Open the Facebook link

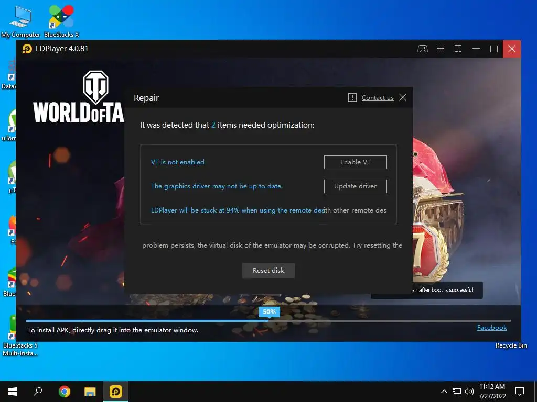pyautogui.click(x=492, y=328)
